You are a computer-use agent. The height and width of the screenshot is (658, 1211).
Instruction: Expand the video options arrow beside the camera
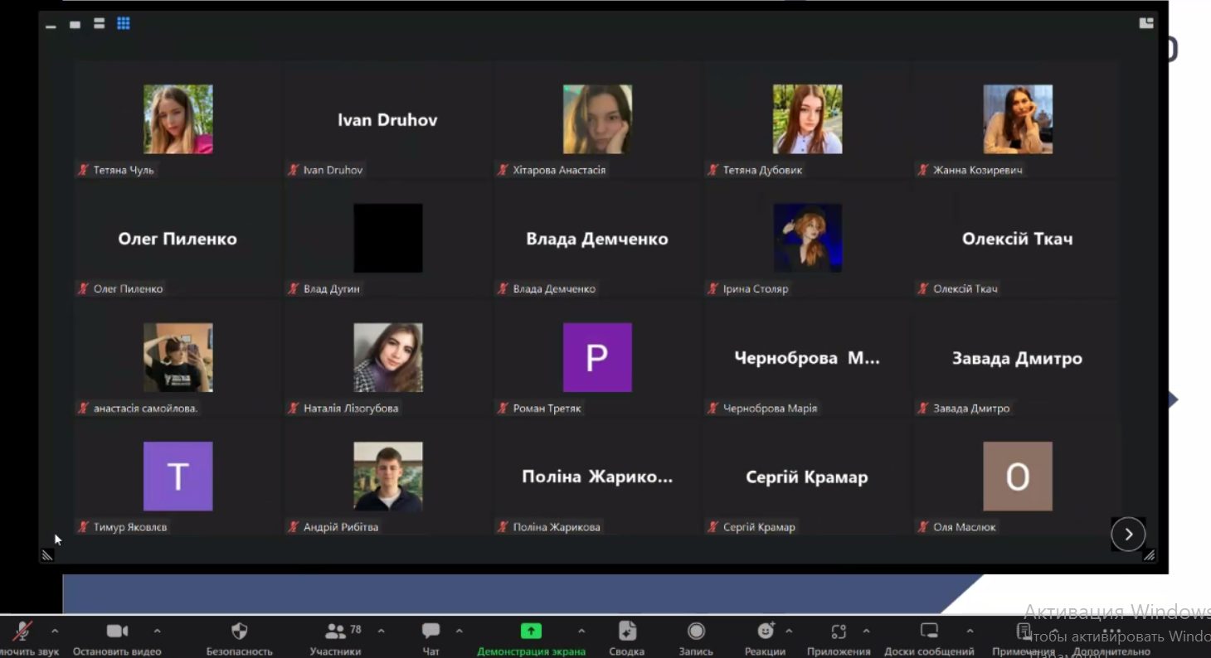click(x=157, y=631)
